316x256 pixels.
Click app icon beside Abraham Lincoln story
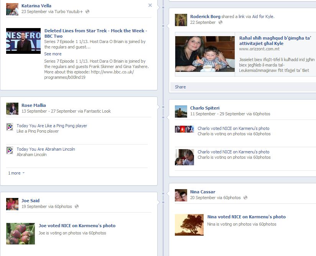pos(10,151)
